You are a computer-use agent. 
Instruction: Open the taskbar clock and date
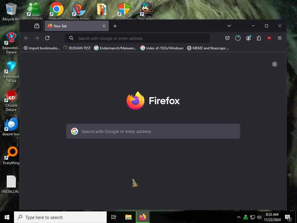(x=272, y=217)
